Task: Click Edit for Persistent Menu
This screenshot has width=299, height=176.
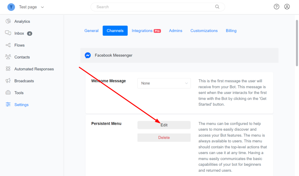Action: (164, 125)
